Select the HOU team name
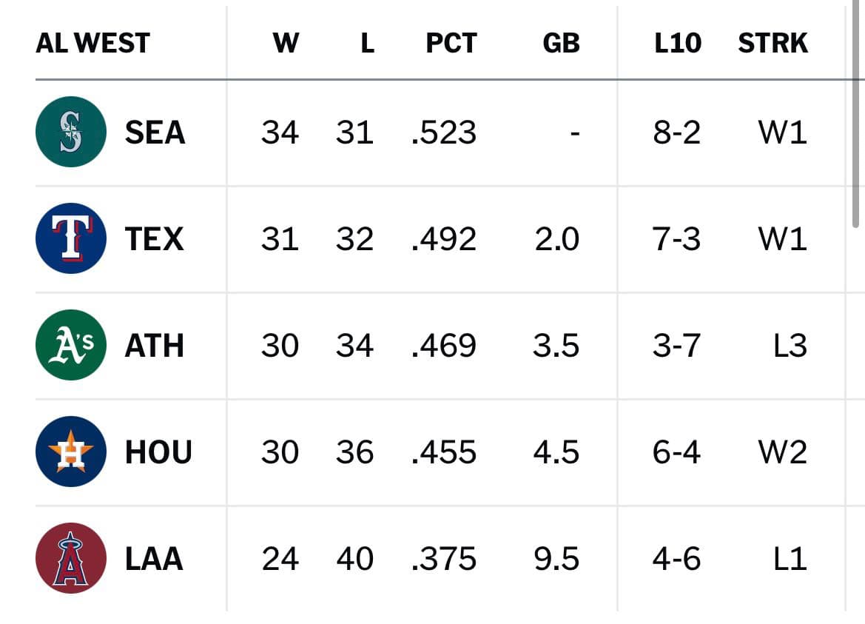The height and width of the screenshot is (624, 865). coord(158,452)
